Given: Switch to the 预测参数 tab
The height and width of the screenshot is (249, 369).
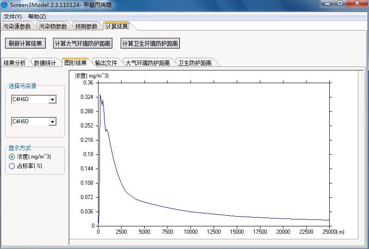Looking at the screenshot, I should click(86, 26).
